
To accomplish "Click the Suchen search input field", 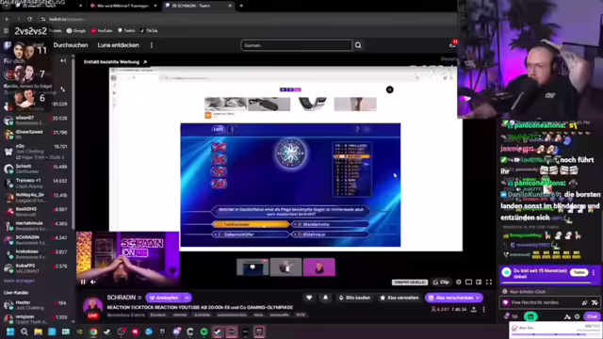I will (x=296, y=45).
